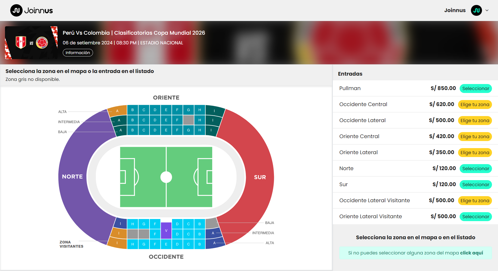Select the center circle of the pitch
Screen dimensions: 498x271
(166, 177)
